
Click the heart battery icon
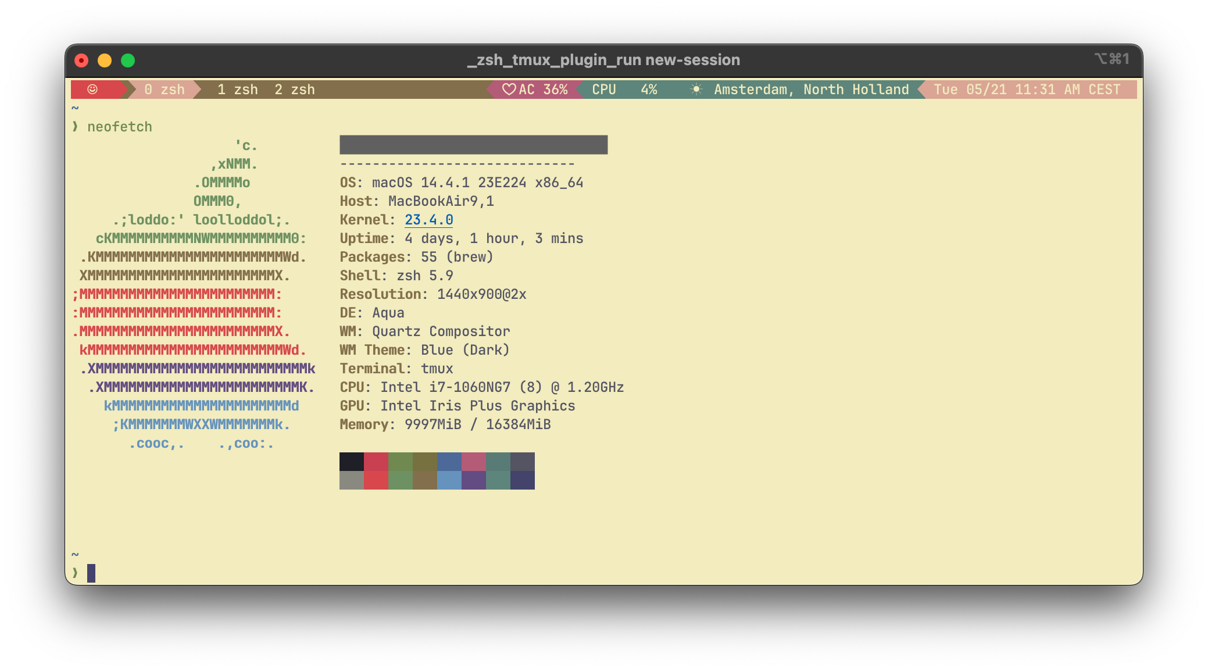click(509, 90)
